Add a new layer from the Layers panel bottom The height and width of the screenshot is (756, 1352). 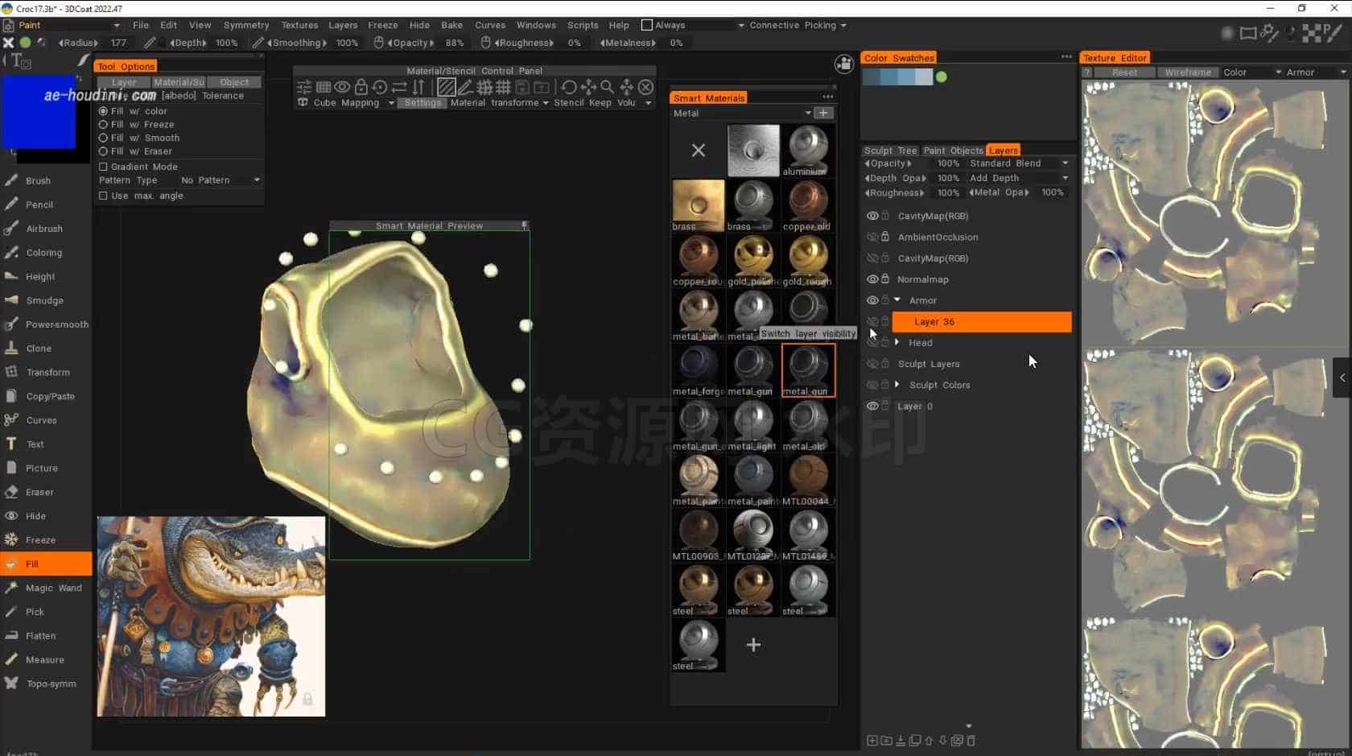point(872,741)
